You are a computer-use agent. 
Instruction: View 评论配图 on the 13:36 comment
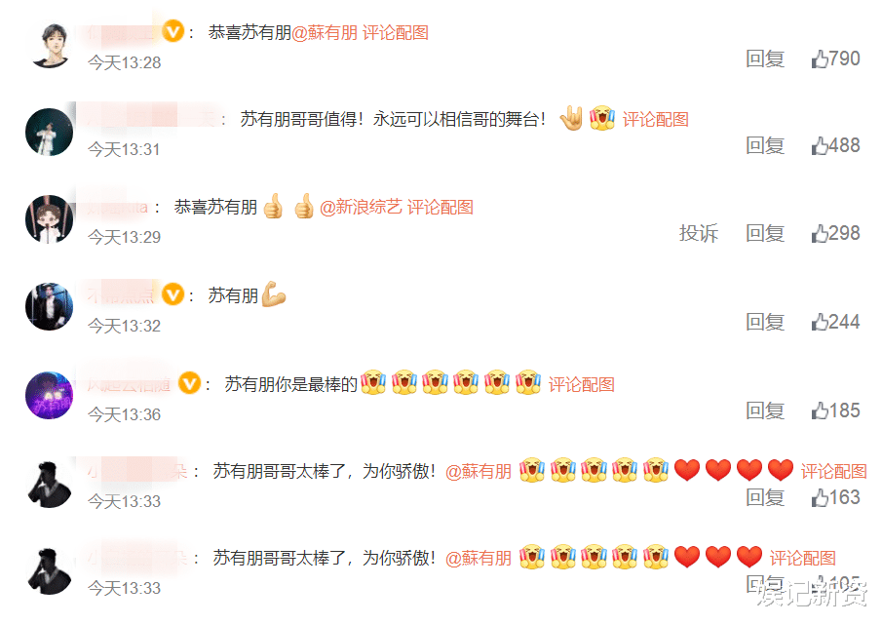point(581,385)
